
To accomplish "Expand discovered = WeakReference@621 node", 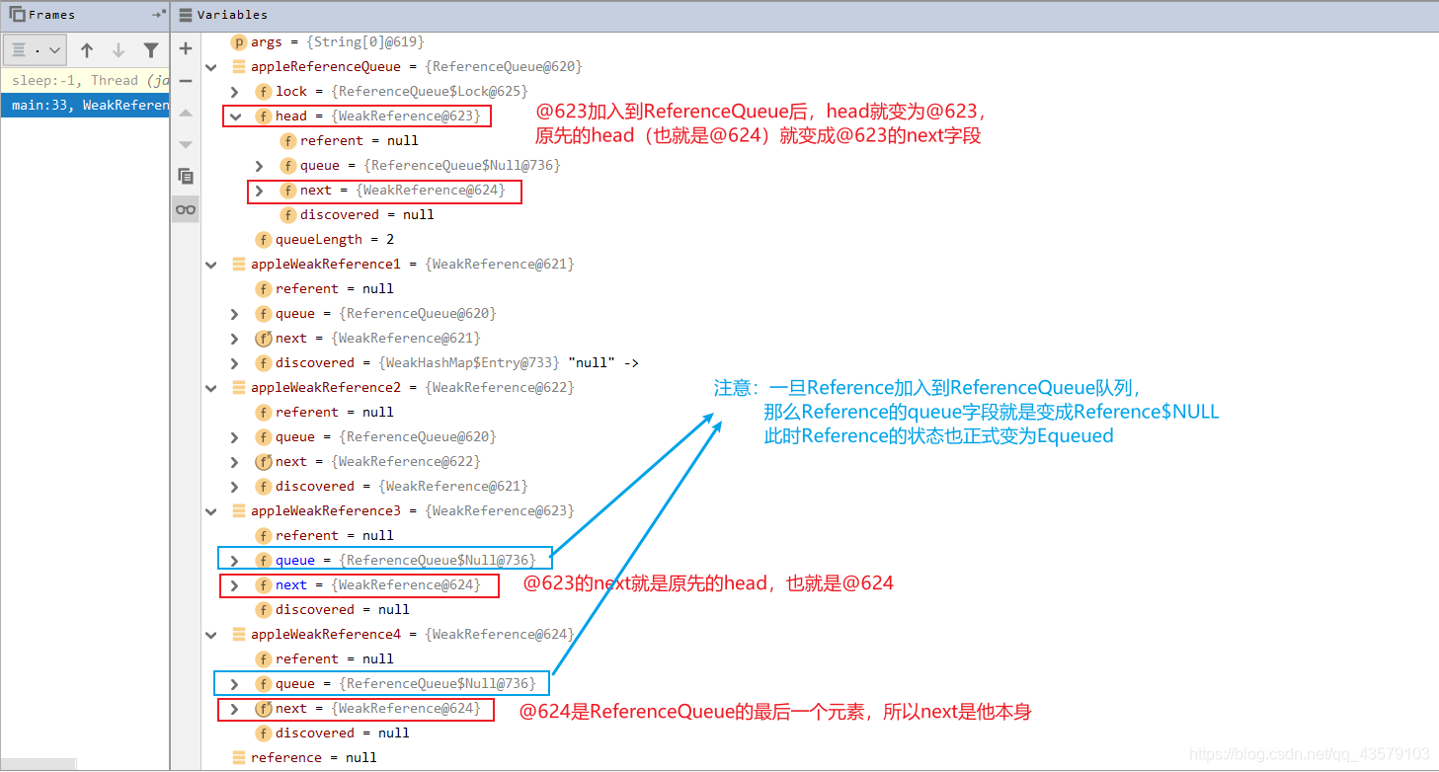I will click(x=235, y=487).
